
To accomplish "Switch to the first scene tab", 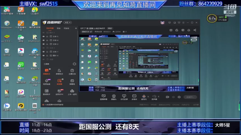I will pyautogui.click(x=50, y=28).
